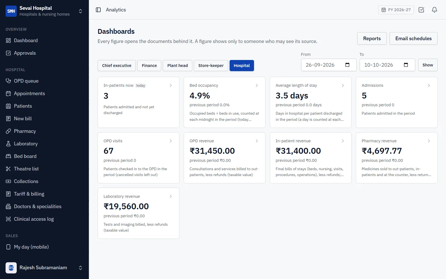Open calendar picker for To date
446x279 pixels.
[x=406, y=65]
